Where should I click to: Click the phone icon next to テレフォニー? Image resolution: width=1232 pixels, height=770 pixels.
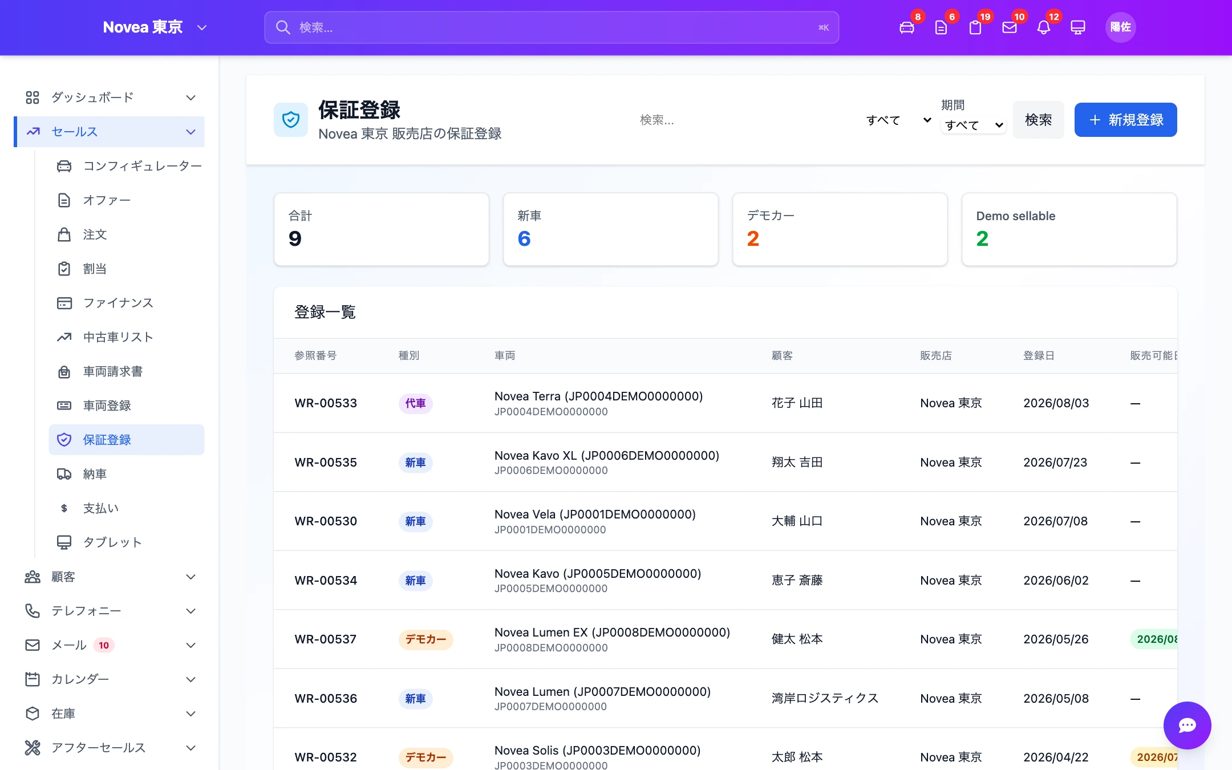click(x=33, y=611)
